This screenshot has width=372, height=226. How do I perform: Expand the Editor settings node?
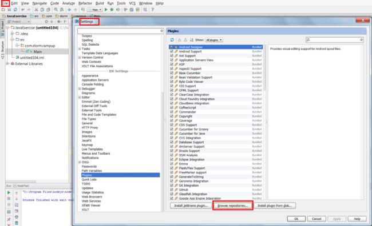tap(80, 97)
